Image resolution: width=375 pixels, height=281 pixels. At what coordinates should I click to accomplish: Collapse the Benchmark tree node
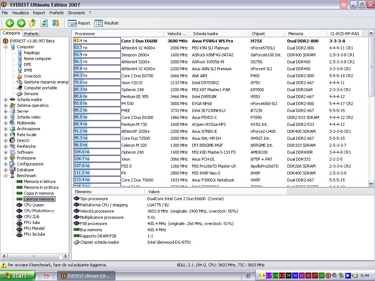[x=5, y=176]
